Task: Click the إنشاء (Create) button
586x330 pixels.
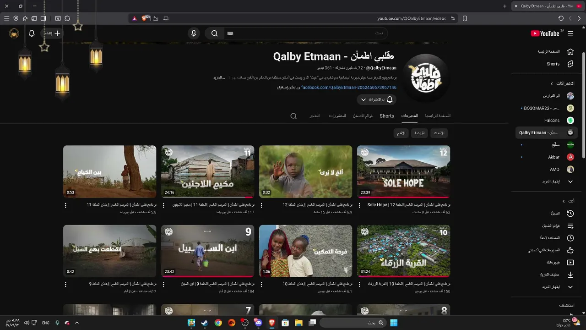Action: [x=52, y=33]
